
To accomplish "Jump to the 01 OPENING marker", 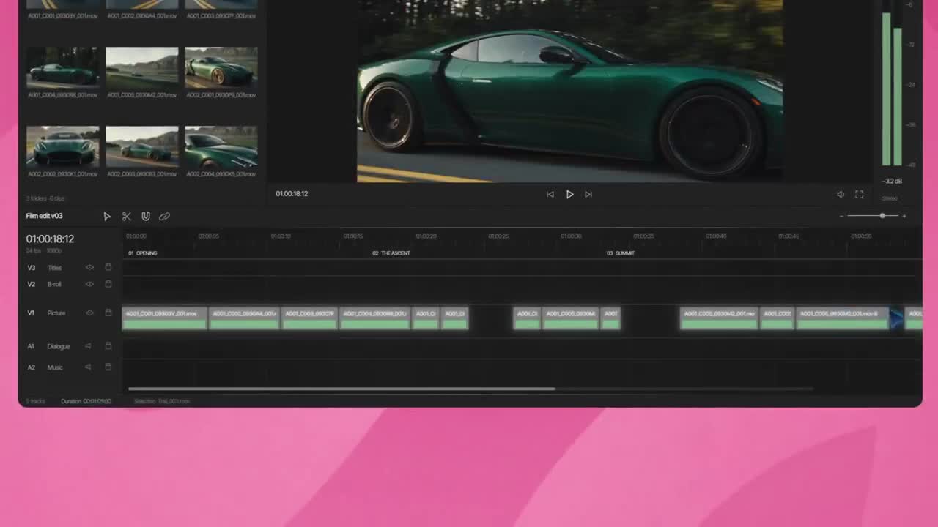I will point(143,253).
